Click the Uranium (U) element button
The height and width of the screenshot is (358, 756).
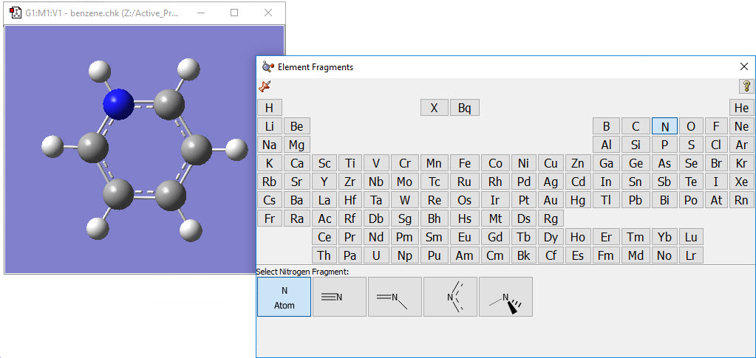(x=376, y=255)
